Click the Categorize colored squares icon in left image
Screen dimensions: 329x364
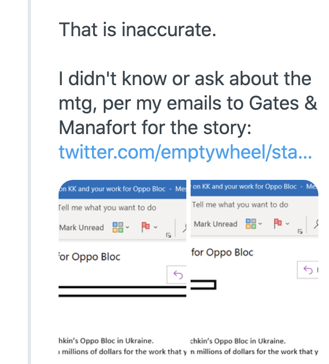point(118,227)
